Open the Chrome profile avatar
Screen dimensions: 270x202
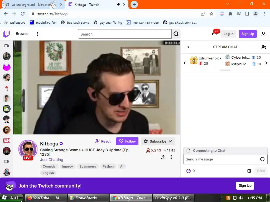click(x=256, y=14)
